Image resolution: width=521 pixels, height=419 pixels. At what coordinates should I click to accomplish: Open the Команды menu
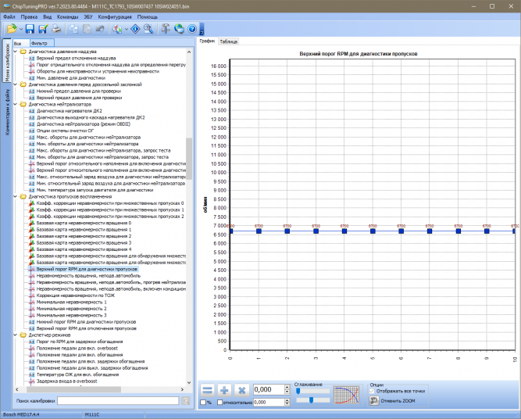(67, 16)
